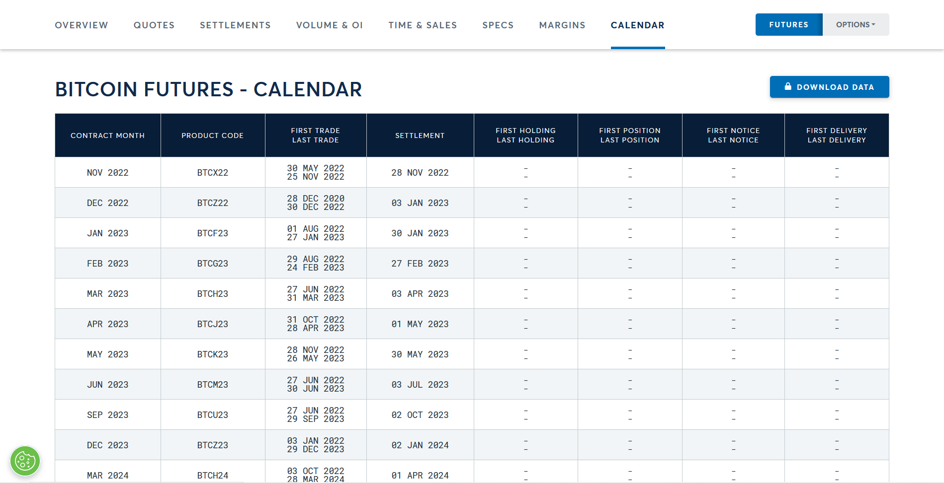944x483 pixels.
Task: Click the BTCZ23 product code
Action: [213, 445]
